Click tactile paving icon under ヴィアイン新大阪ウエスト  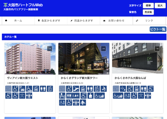tap(8, 89)
